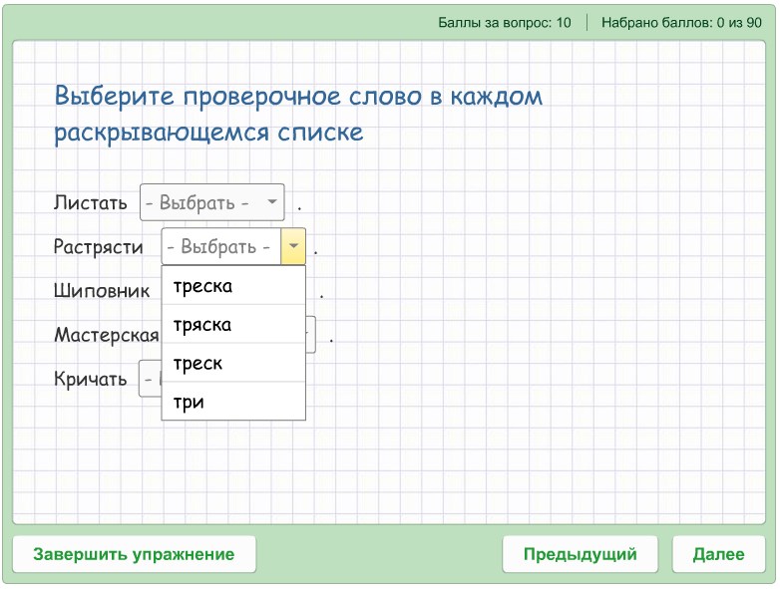Click the 'Баллы за вопрос: 10' label
This screenshot has width=780, height=589.
(505, 22)
